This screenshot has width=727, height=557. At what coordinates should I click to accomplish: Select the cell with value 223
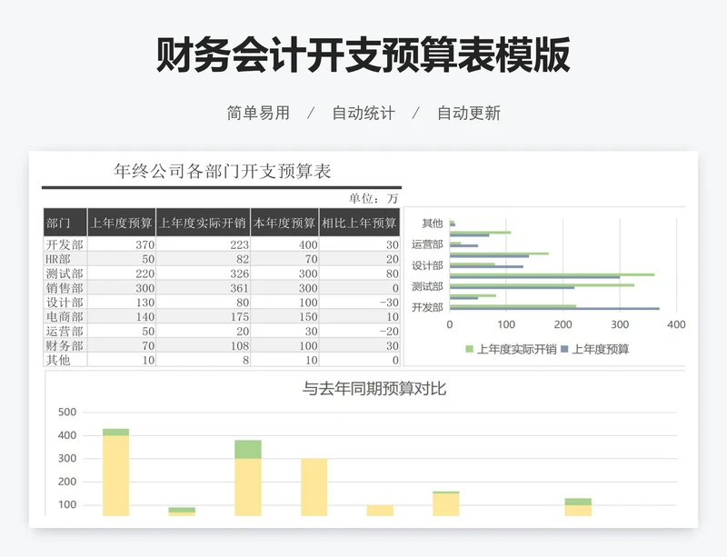click(x=203, y=244)
